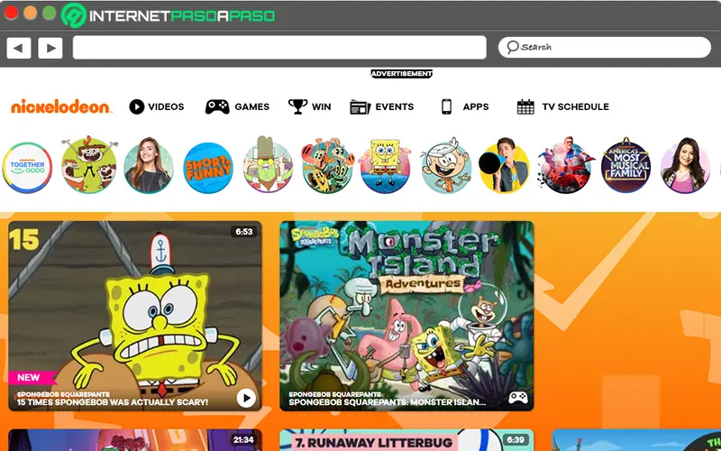Viewport: 721px width, 451px height.
Task: Open the APPS menu item
Action: pos(476,106)
